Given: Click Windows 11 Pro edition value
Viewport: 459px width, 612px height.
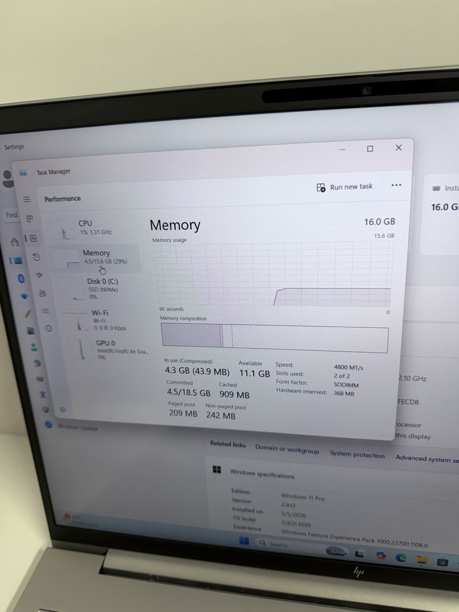Looking at the screenshot, I should coord(303,497).
